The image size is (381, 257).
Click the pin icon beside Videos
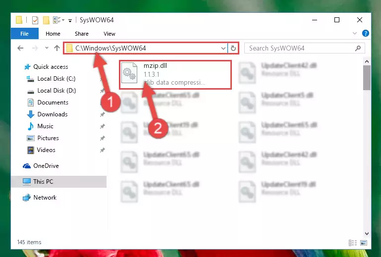102,150
